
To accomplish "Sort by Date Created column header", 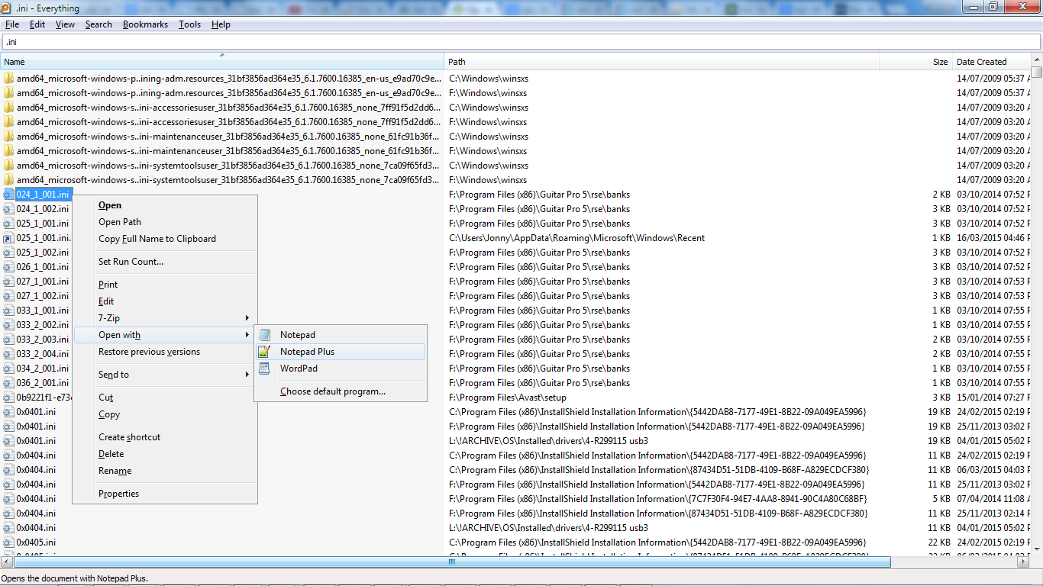I will [990, 62].
